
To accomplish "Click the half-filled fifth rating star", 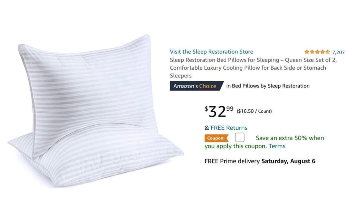I will pos(328,52).
